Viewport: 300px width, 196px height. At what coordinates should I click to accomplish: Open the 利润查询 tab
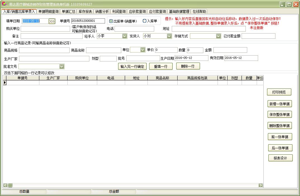pyautogui.click(x=119, y=11)
